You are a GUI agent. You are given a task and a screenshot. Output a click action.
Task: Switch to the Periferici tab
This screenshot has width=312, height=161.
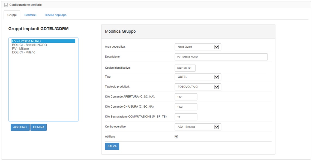pos(30,15)
